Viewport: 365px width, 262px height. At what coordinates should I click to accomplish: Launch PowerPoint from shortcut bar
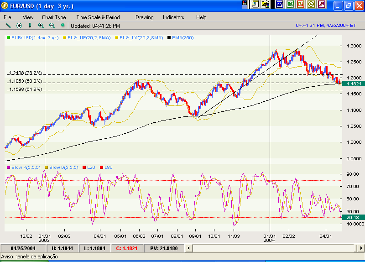pyautogui.click(x=301, y=4)
